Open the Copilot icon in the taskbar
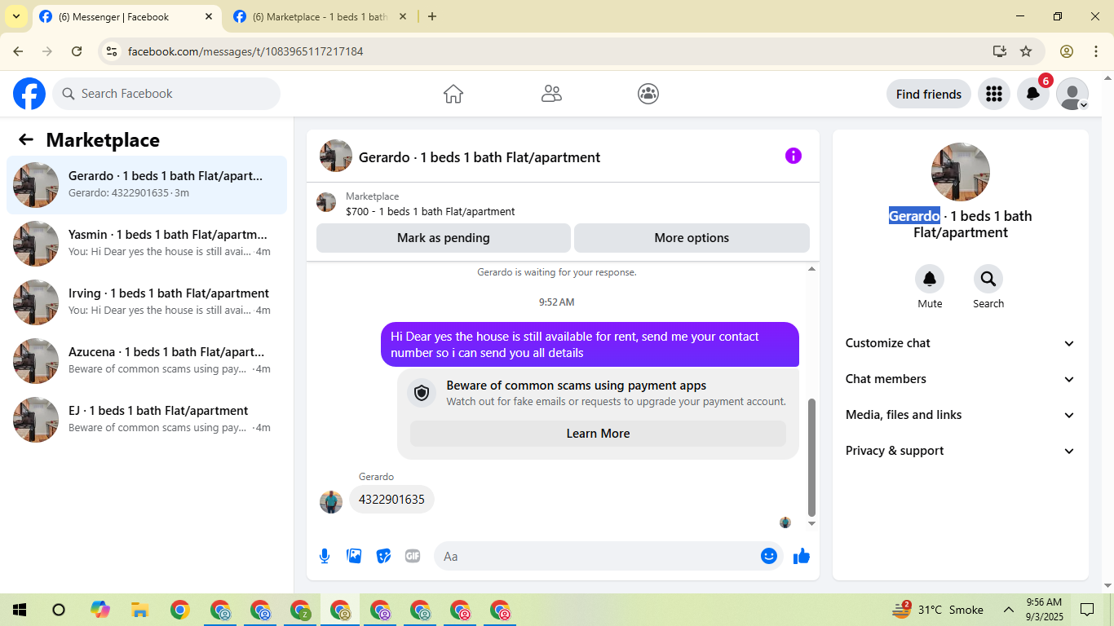This screenshot has height=626, width=1114. [100, 610]
